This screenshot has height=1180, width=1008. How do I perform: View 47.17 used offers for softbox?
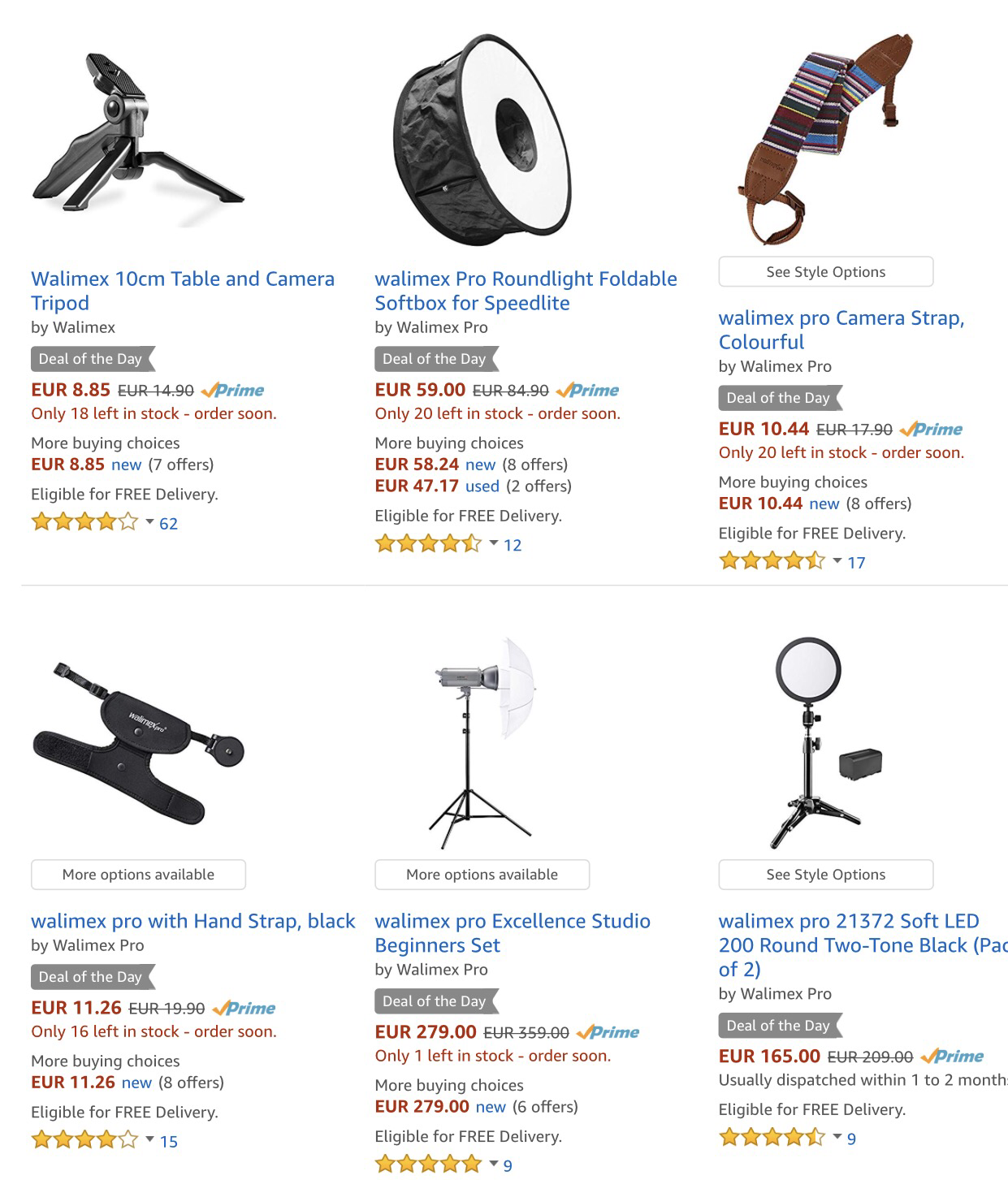pos(474,486)
